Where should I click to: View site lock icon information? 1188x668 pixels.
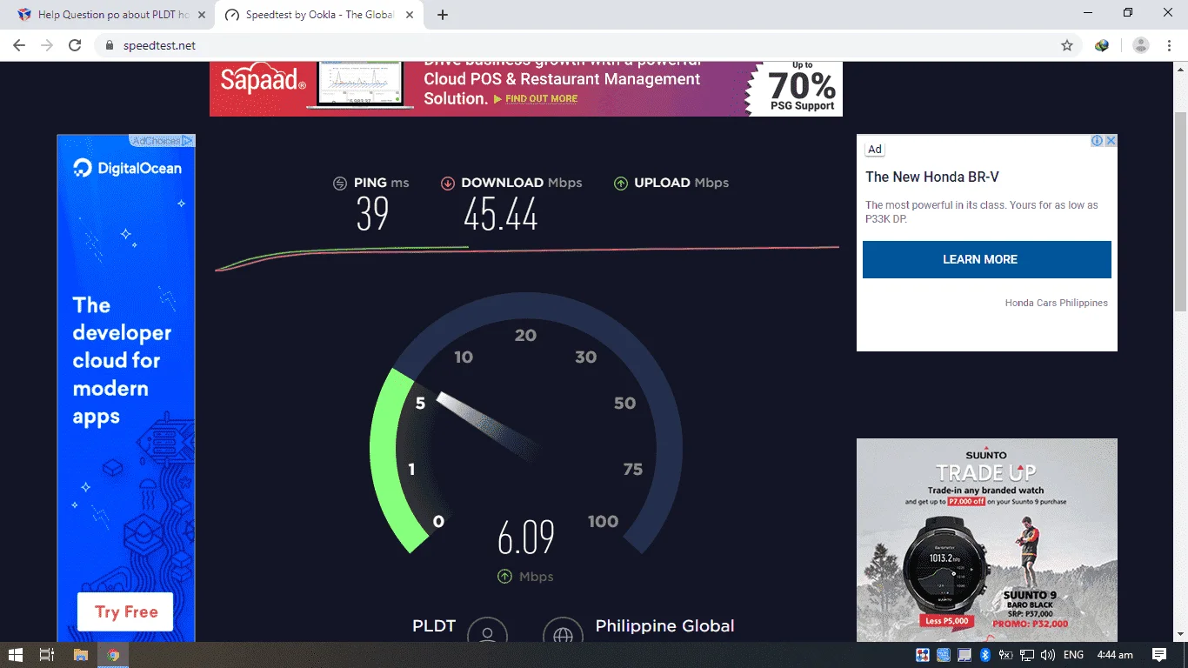pos(110,45)
